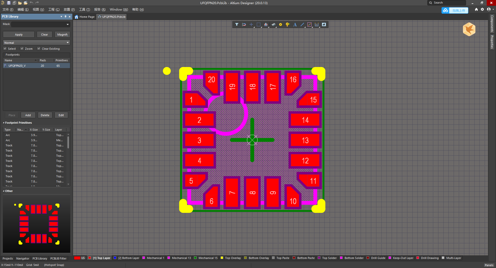
Task: Click the Mechanical 13 layer color swatch
Action: [169, 258]
